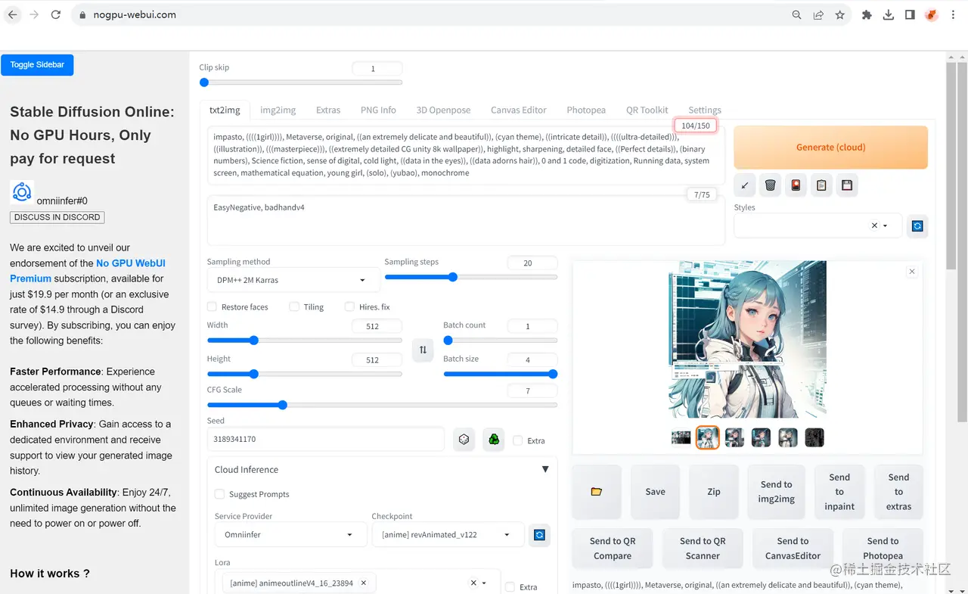Apply styles with the clipboard icon
Image resolution: width=968 pixels, height=594 pixels.
tap(821, 185)
